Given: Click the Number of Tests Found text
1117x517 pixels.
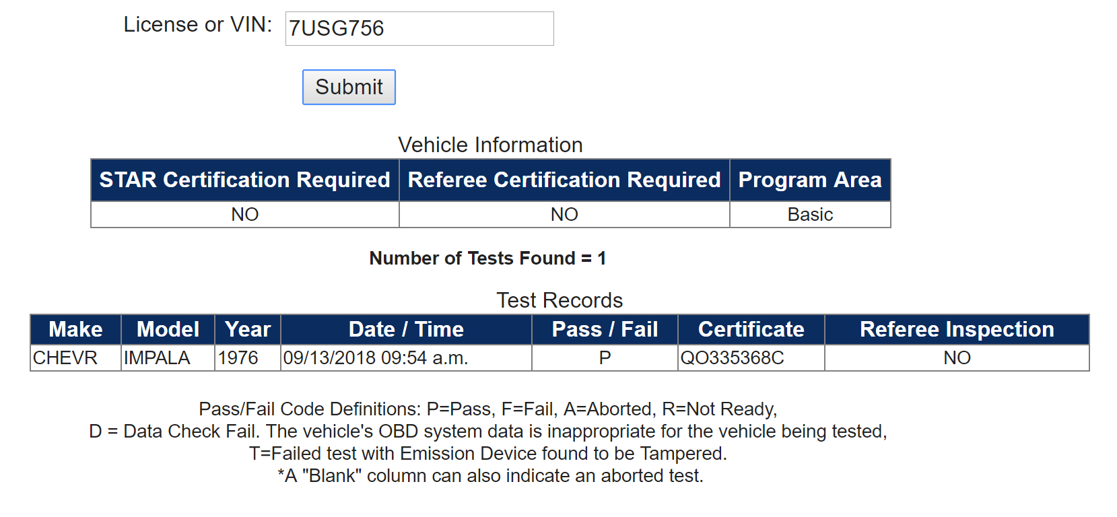Looking at the screenshot, I should point(488,258).
